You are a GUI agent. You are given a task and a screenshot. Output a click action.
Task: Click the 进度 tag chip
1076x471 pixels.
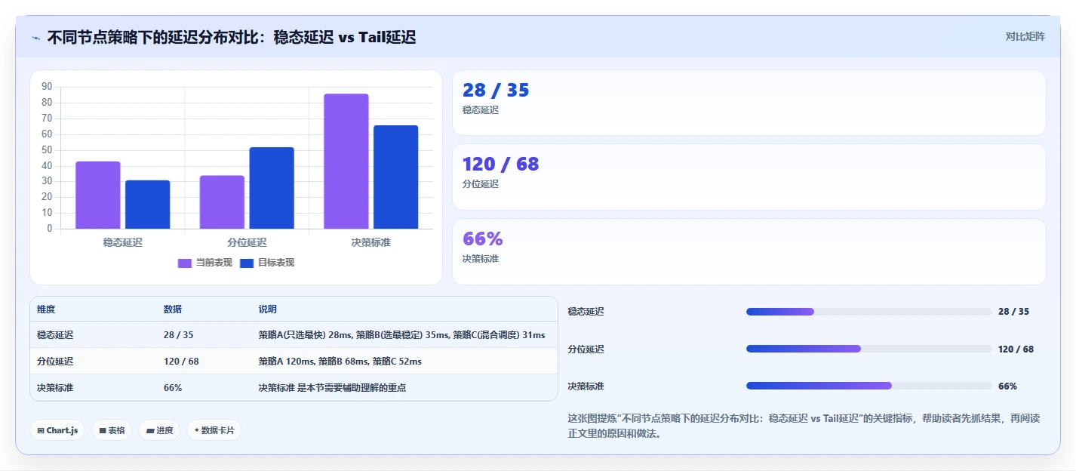159,430
